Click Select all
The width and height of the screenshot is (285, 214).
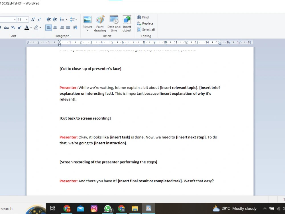pos(146,30)
